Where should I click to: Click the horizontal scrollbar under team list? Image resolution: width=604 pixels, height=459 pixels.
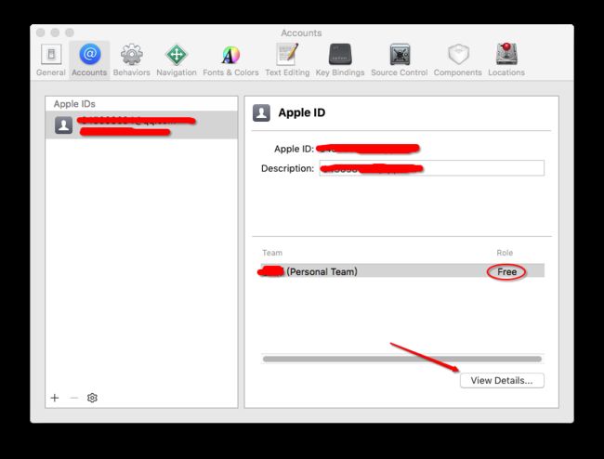pyautogui.click(x=402, y=359)
